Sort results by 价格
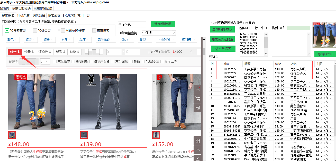This screenshot has height=161, width=336. [x=75, y=52]
